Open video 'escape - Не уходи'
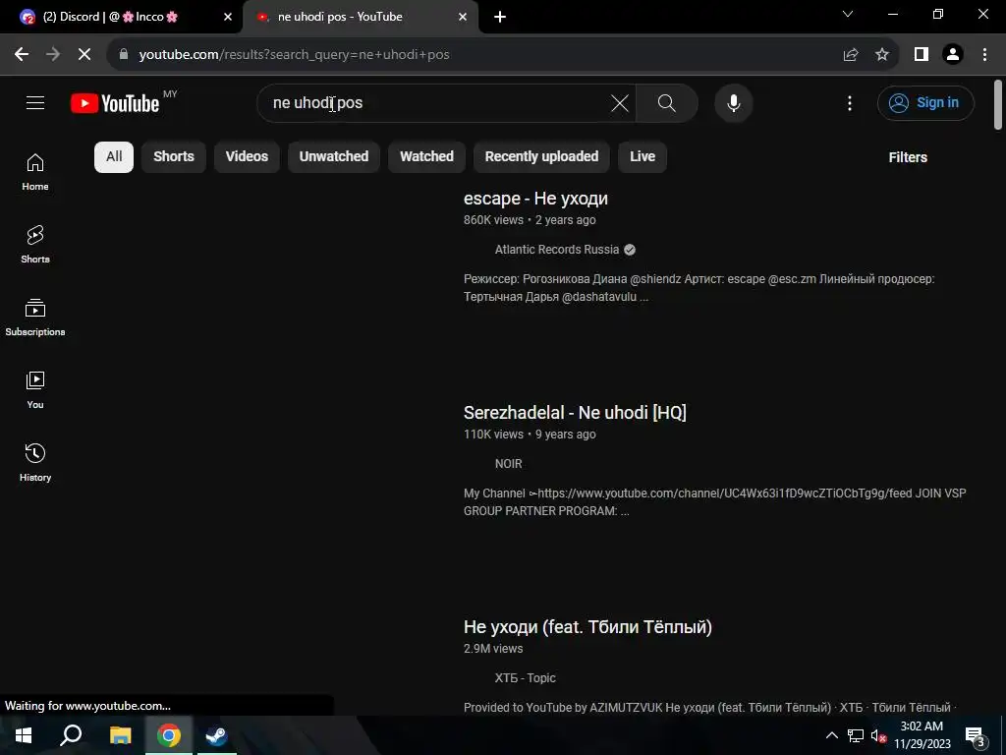Screen dimensions: 1006x755 click(535, 199)
